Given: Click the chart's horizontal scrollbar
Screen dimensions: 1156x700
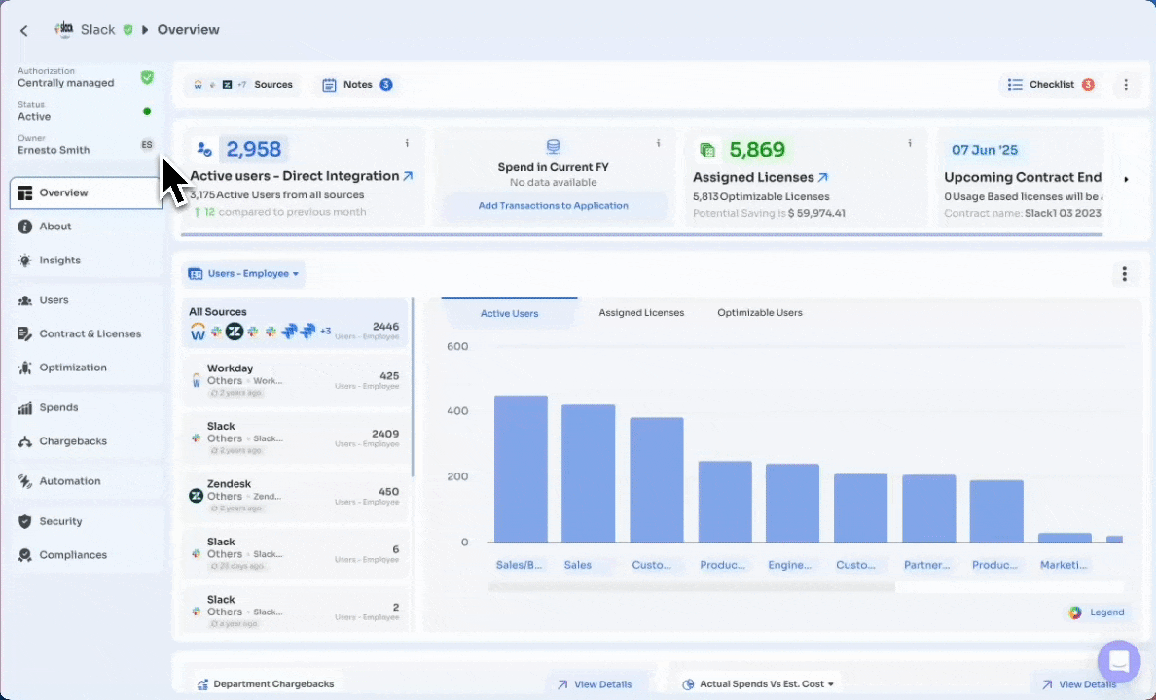Looking at the screenshot, I should 692,587.
